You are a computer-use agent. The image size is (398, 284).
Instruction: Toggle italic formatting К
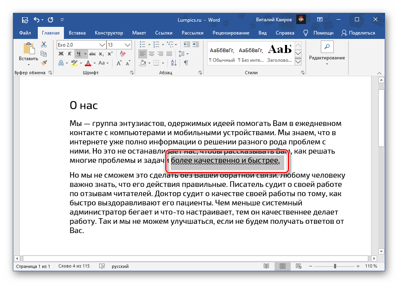pyautogui.click(x=70, y=54)
